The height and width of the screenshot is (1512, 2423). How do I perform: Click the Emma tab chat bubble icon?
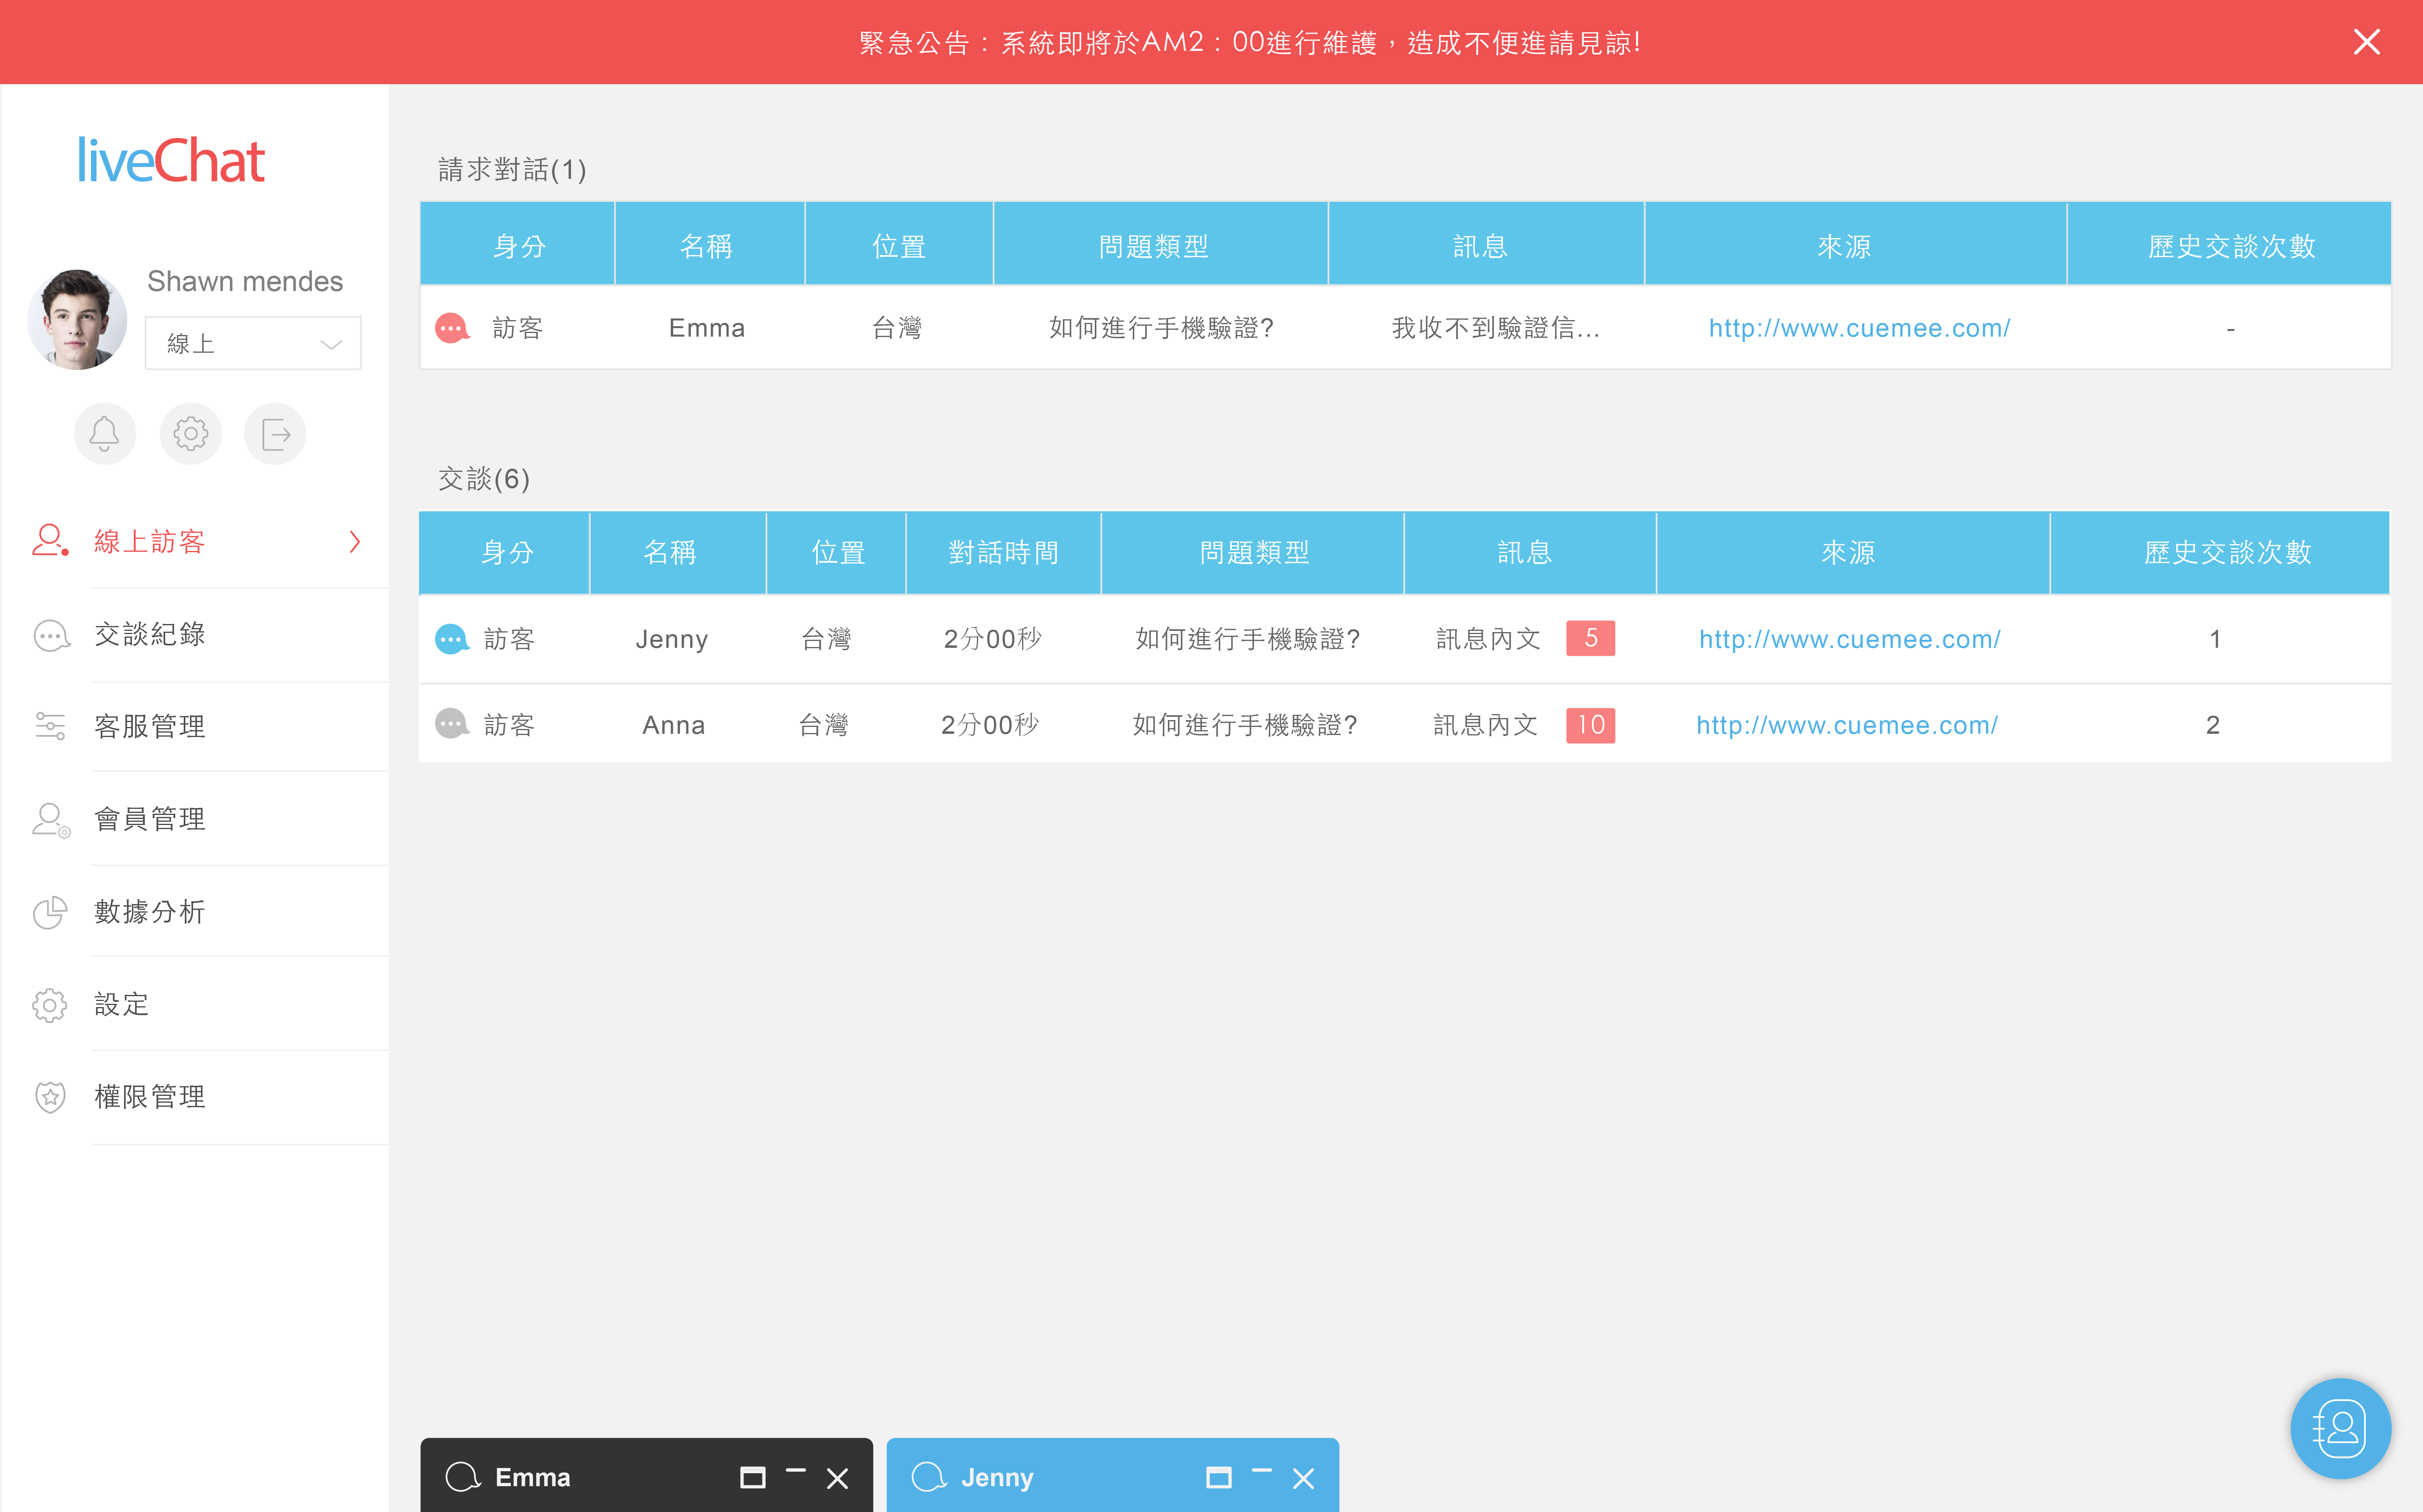pyautogui.click(x=463, y=1477)
